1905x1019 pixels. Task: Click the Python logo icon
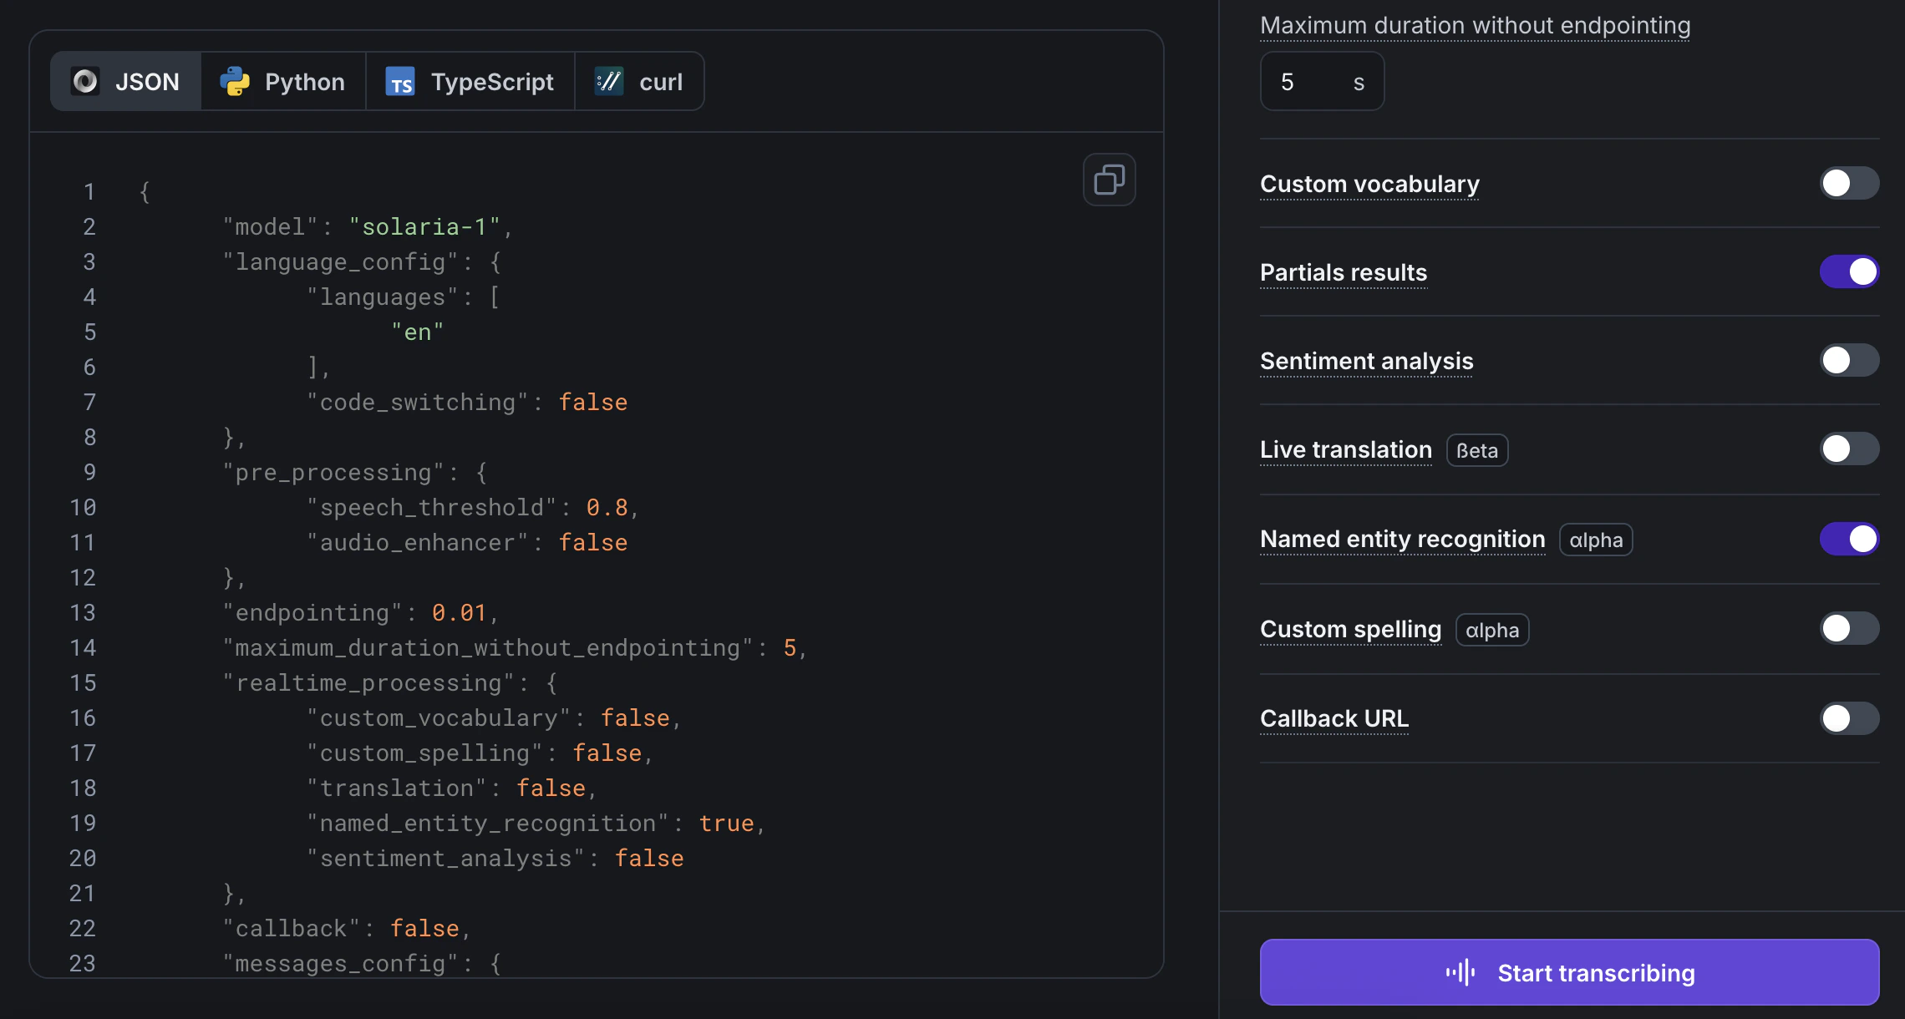[235, 81]
